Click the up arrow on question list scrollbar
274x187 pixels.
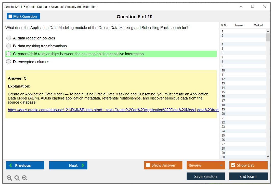[x=268, y=31]
